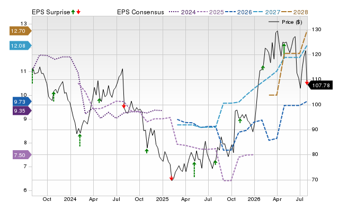Click the 6 EPS axis label

pyautogui.click(x=25, y=190)
